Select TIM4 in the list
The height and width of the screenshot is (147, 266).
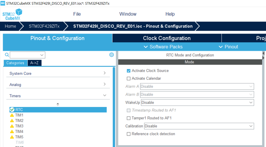(x=19, y=131)
